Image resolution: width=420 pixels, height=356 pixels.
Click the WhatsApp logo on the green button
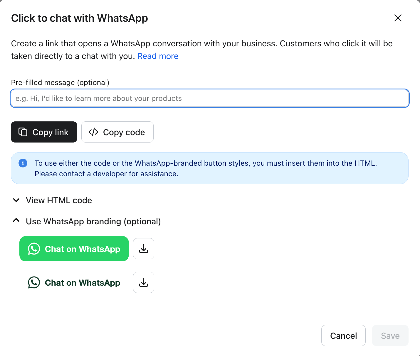[33, 249]
